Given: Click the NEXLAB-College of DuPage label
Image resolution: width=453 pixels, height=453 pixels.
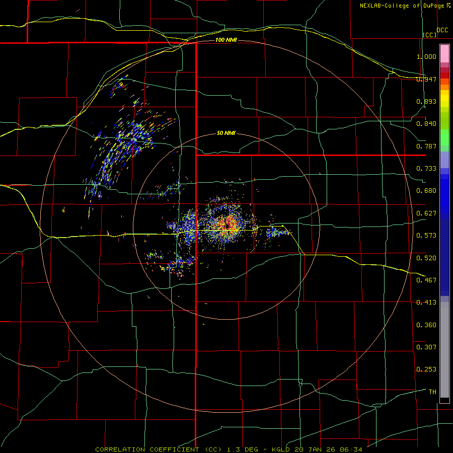Looking at the screenshot, I should coord(402,6).
